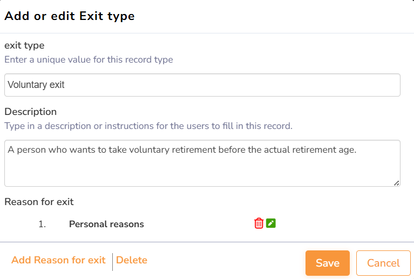Click the "Voluntary exit" text in the field
Image resolution: width=414 pixels, height=279 pixels.
[x=36, y=85]
